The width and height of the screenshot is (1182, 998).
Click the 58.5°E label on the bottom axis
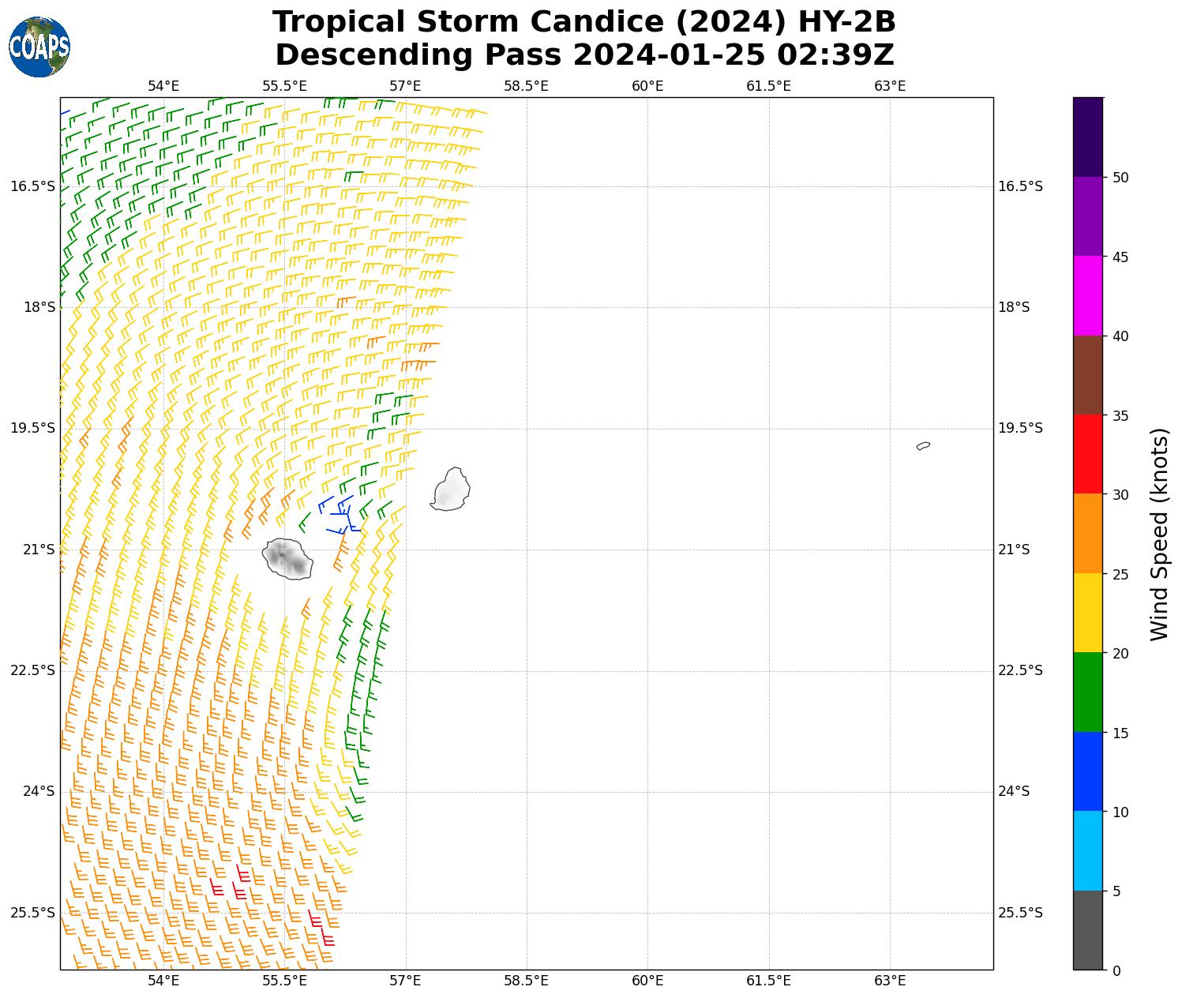[x=526, y=981]
